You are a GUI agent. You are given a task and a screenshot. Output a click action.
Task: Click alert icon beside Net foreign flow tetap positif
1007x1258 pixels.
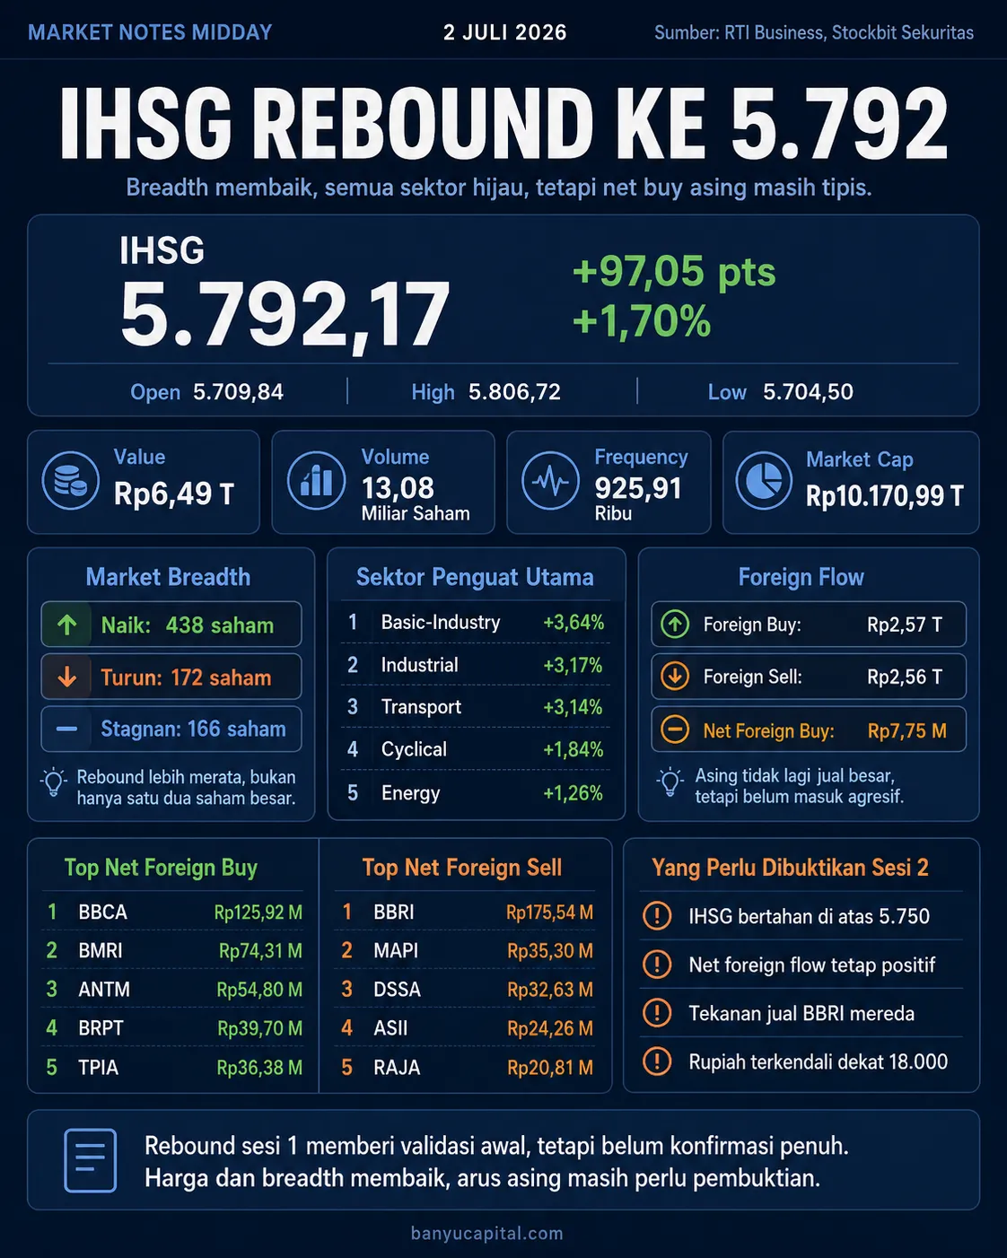[x=657, y=965]
